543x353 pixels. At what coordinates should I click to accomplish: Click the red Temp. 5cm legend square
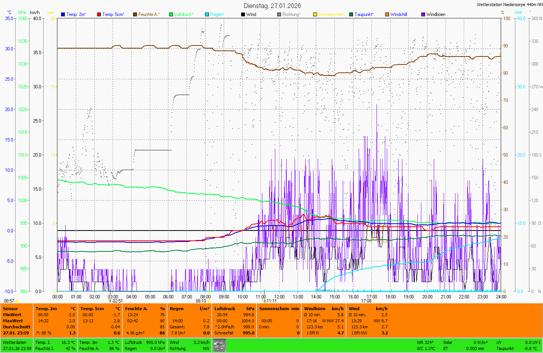point(99,14)
